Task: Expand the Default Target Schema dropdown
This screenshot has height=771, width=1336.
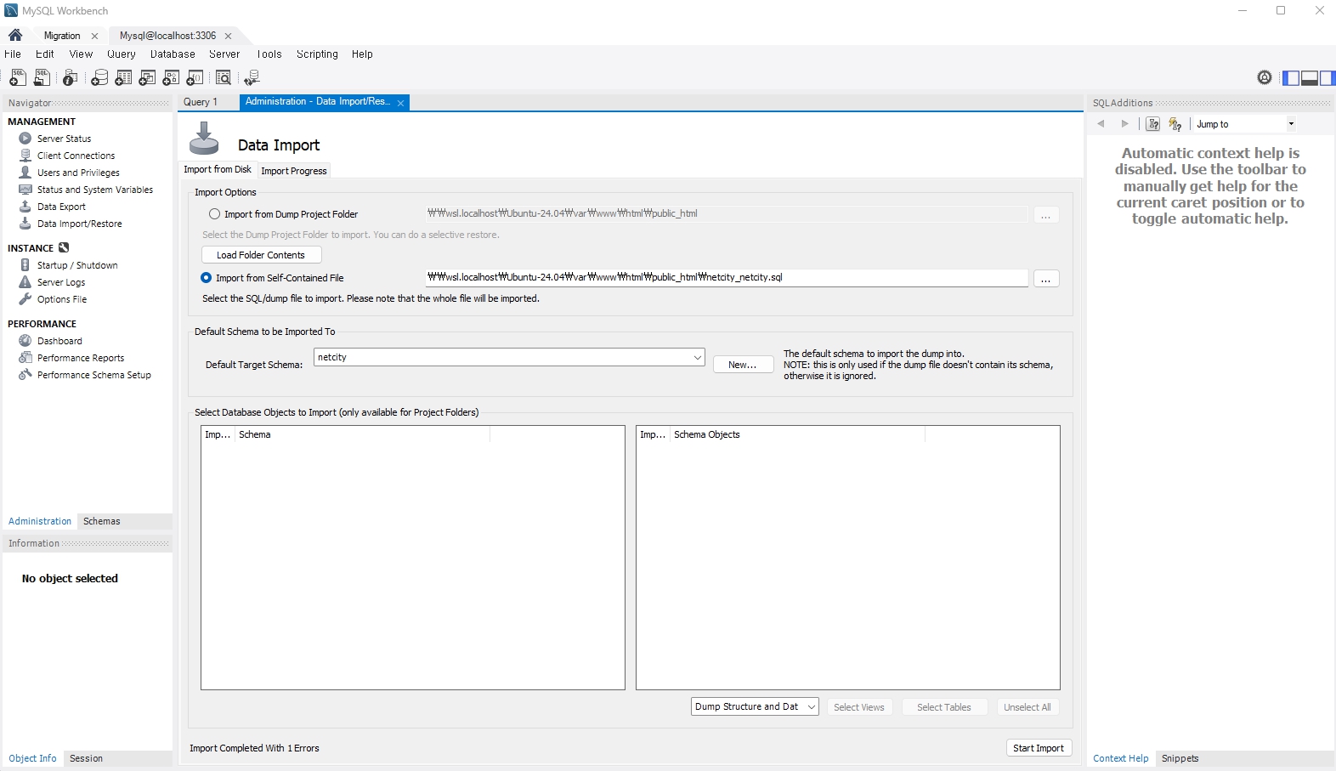Action: (x=697, y=358)
